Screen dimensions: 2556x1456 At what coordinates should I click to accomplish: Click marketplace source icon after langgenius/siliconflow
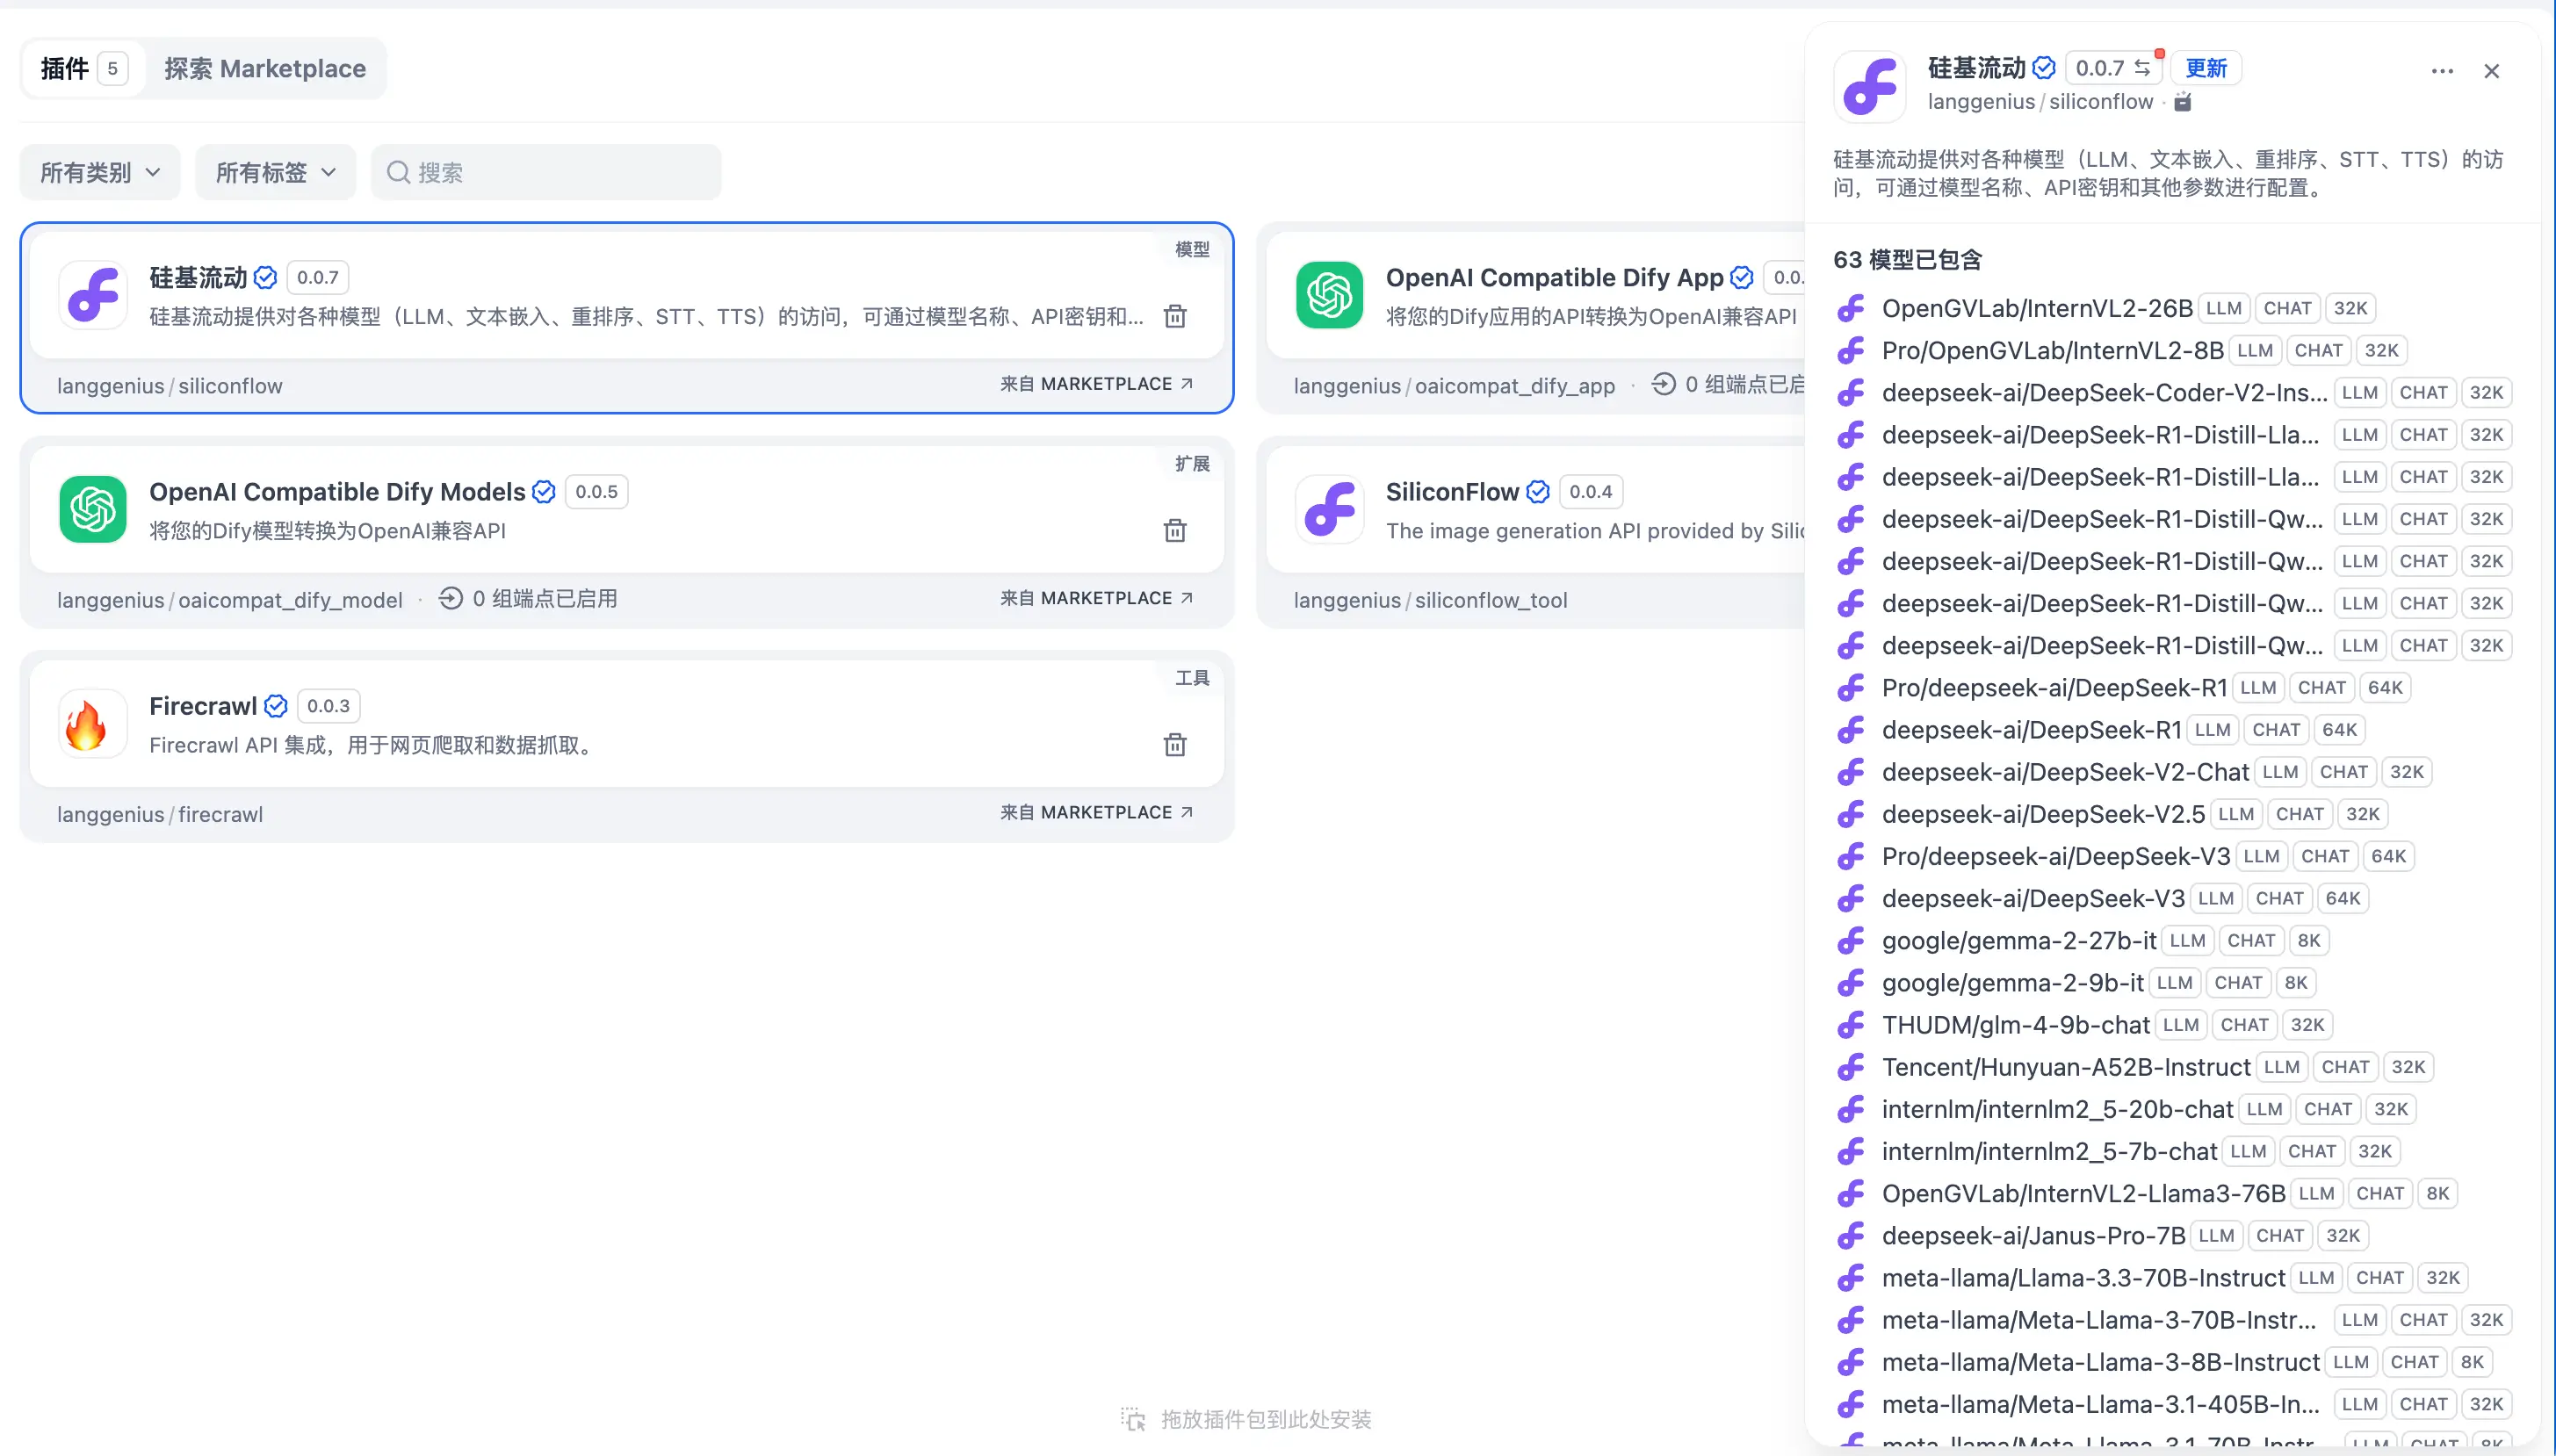(x=2183, y=102)
